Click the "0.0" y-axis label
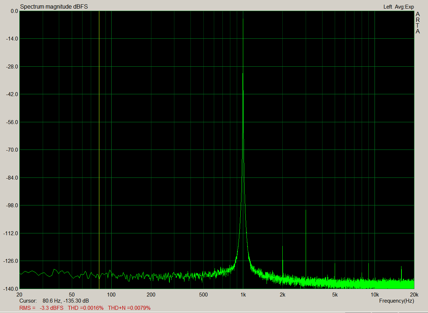The width and height of the screenshot is (428, 313). (14, 11)
